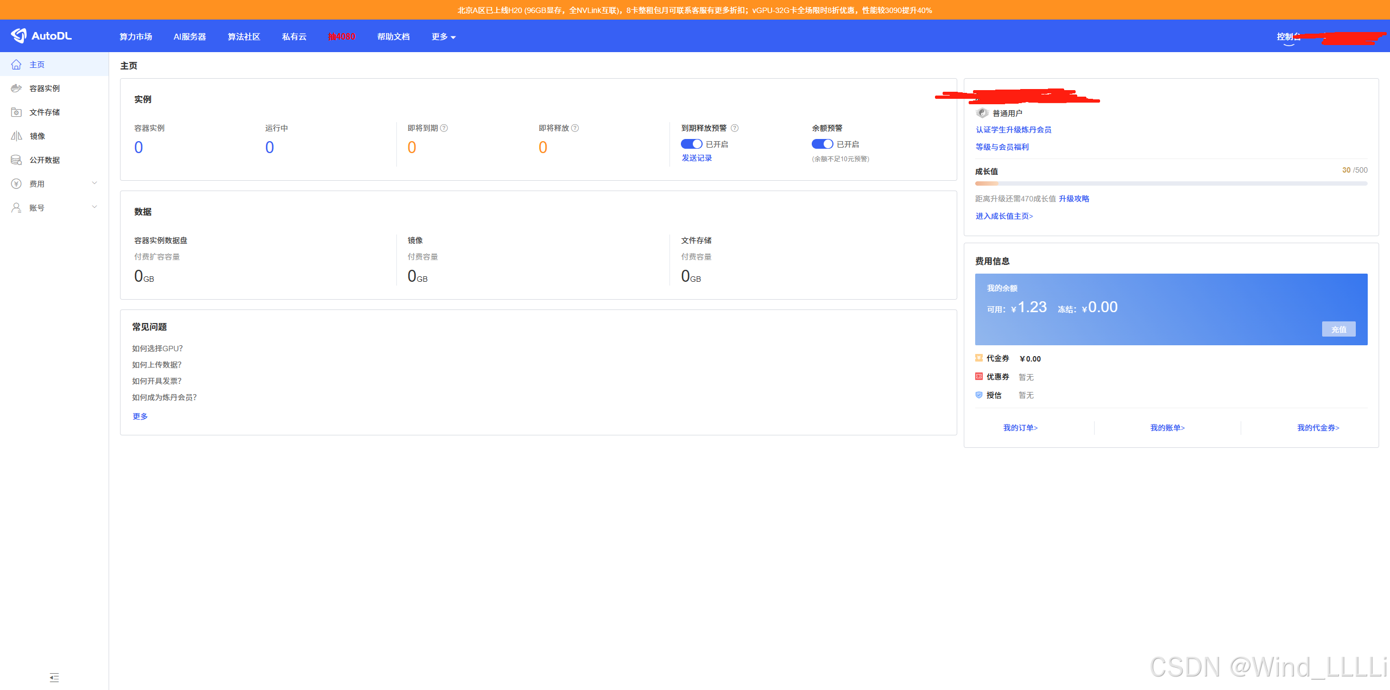Click the home icon in sidebar

pyautogui.click(x=16, y=65)
